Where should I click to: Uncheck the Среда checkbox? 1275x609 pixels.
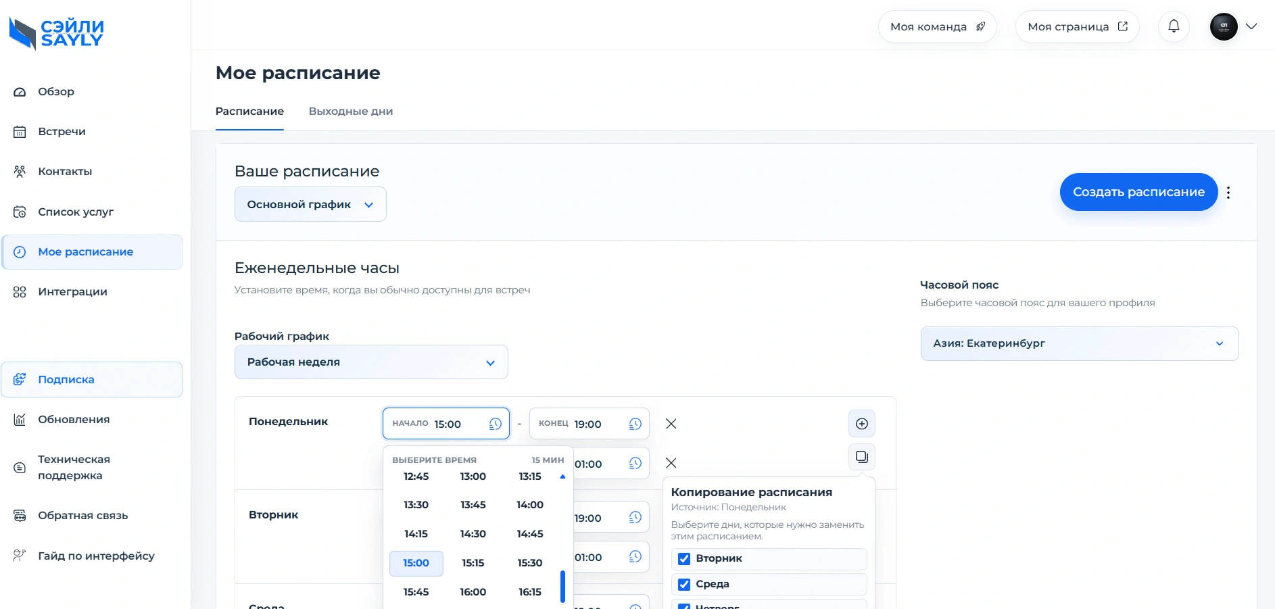point(684,584)
